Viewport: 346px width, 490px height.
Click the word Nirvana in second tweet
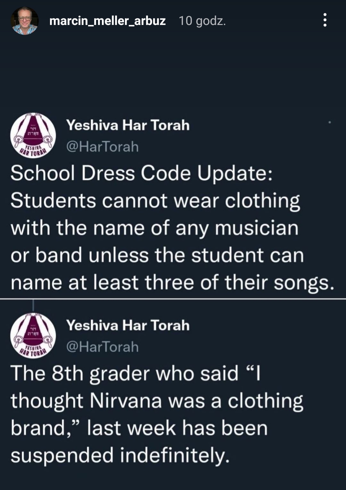pyautogui.click(x=126, y=401)
